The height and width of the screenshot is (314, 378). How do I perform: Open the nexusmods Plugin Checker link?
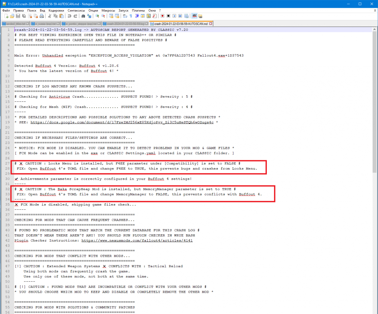tap(137, 241)
